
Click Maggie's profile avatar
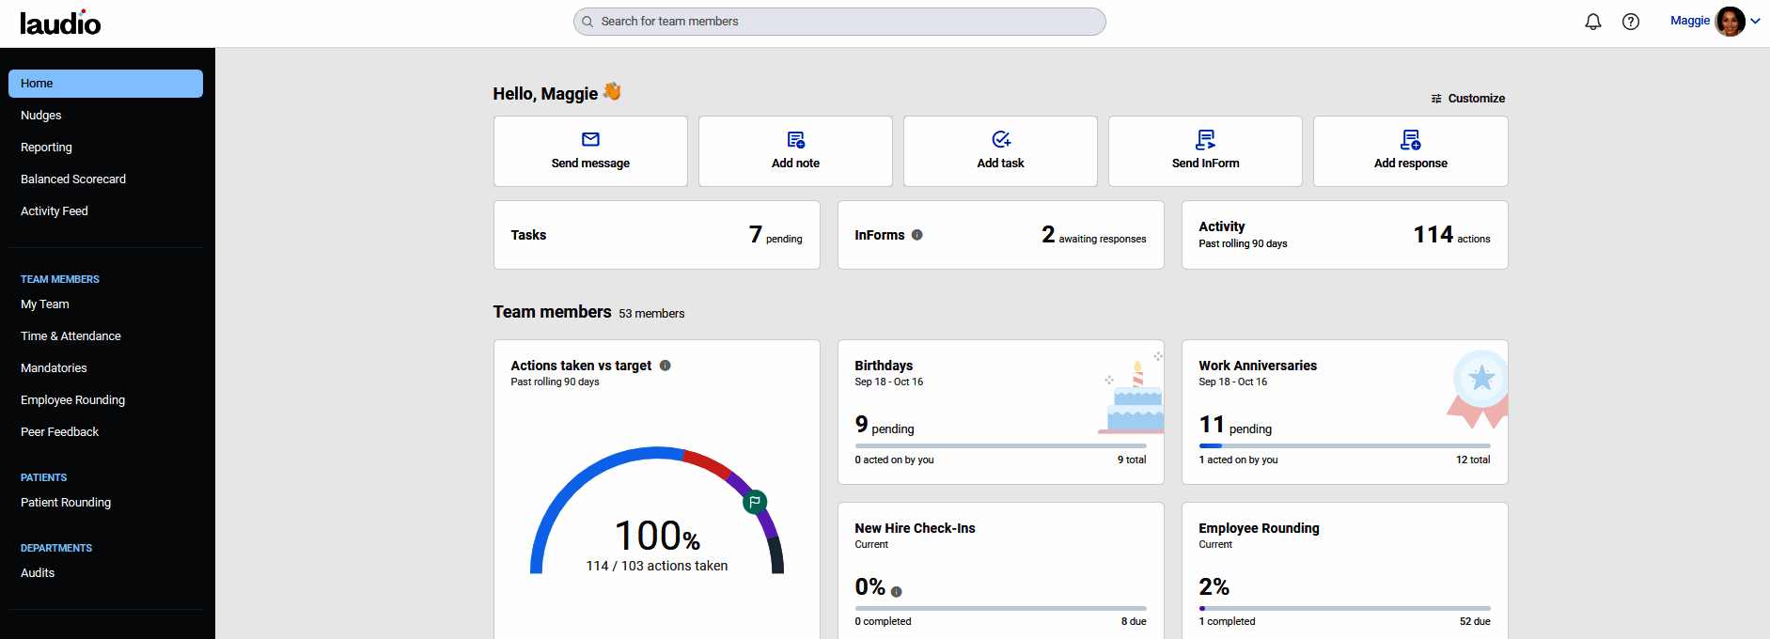tap(1731, 21)
